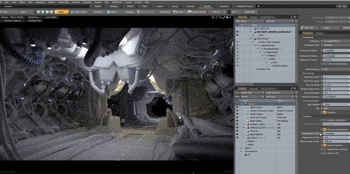Click the Apply button
The width and height of the screenshot is (350, 174).
[x=328, y=28]
